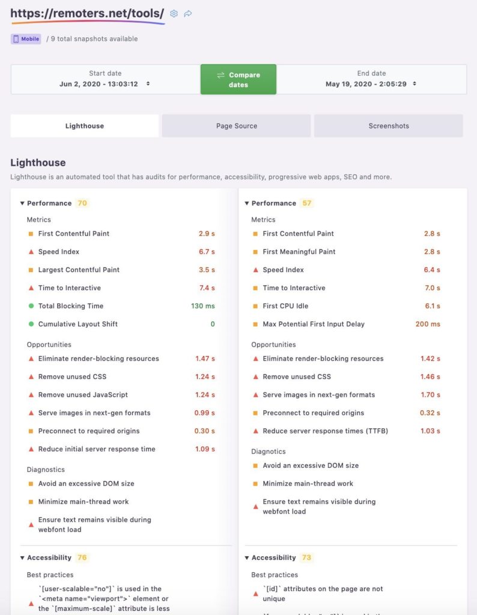Collapse the right Accessibility 73 section
This screenshot has width=477, height=615.
point(247,558)
